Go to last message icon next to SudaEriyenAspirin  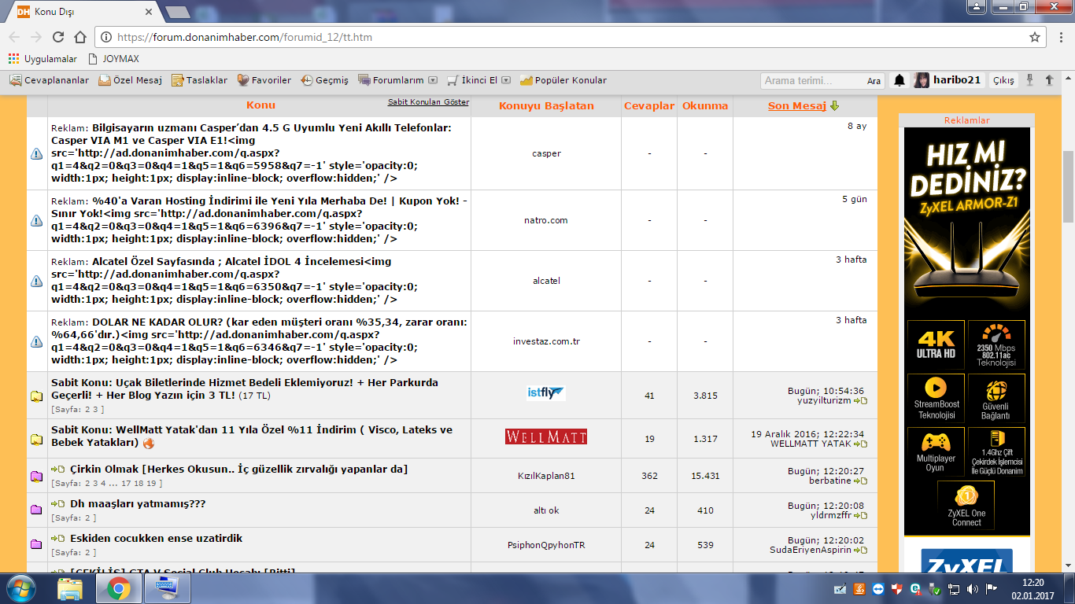[860, 551]
